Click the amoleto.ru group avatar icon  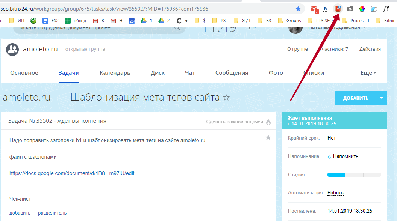point(12,49)
